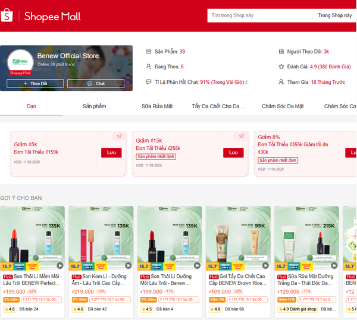Click the Người Theo Dõi followers icon
This screenshot has height=320, width=357.
pyautogui.click(x=281, y=51)
